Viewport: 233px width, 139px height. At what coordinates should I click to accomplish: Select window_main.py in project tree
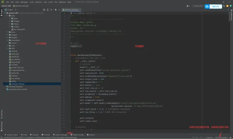coord(32,84)
